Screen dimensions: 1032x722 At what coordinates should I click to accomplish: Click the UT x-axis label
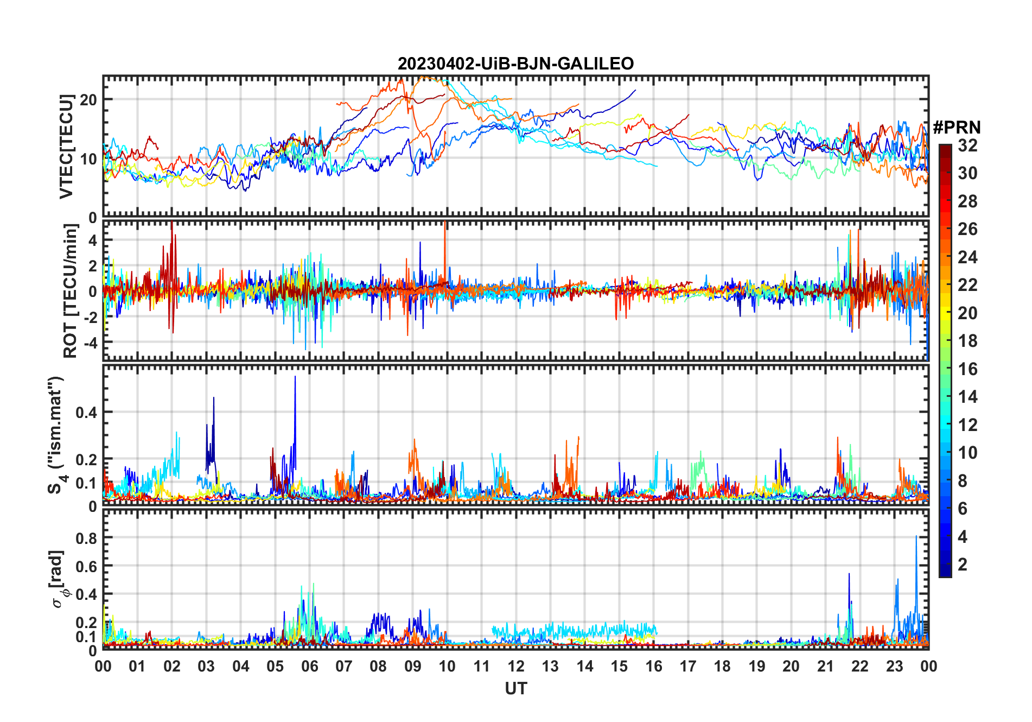coord(516,689)
